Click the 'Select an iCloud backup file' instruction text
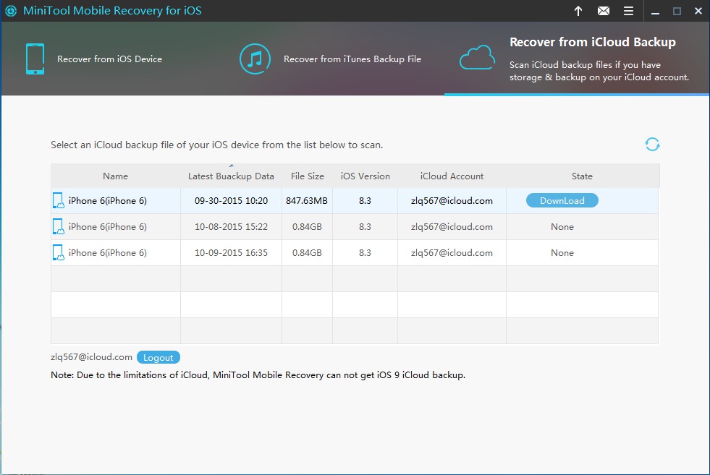710x475 pixels. click(x=217, y=145)
